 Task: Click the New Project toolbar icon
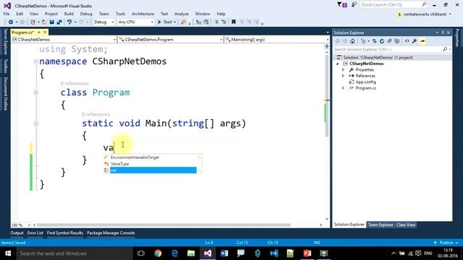(33, 22)
